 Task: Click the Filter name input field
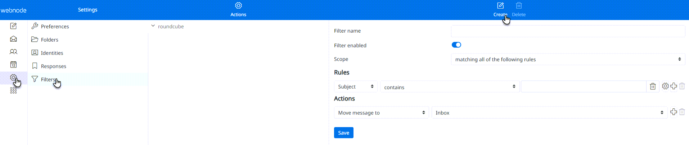pyautogui.click(x=568, y=31)
